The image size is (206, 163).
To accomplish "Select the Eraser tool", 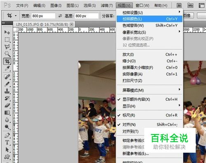I will coord(7,105).
